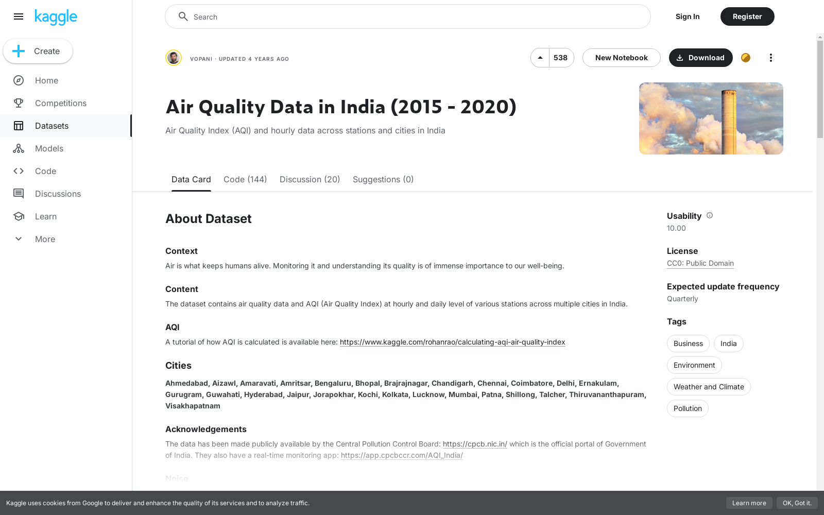
Task: Click the Air Quality Data title
Action: [x=341, y=107]
